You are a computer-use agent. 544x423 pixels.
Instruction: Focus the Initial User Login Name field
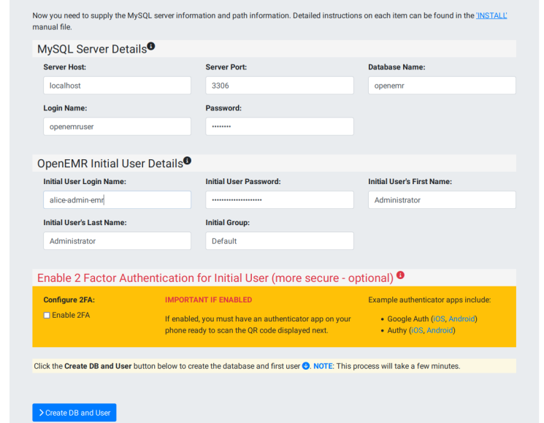tap(117, 200)
